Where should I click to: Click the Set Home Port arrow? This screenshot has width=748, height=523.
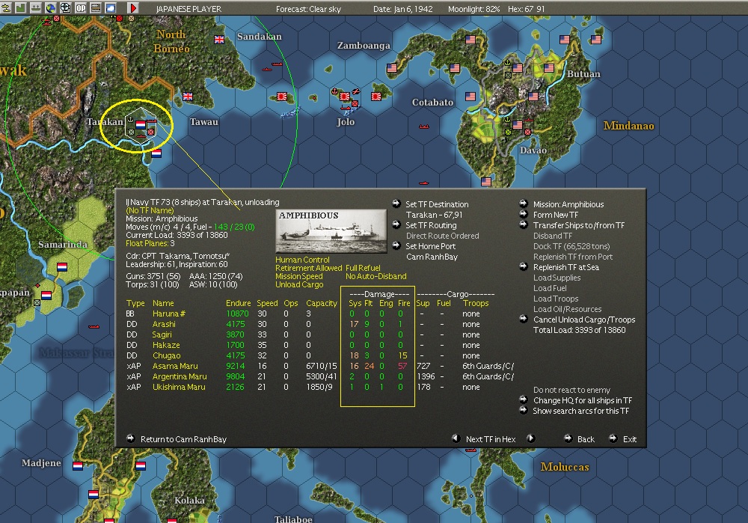[396, 245]
